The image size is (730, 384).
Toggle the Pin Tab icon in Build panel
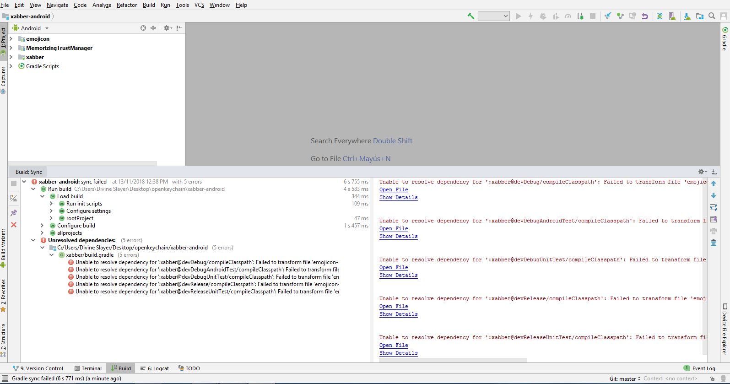[14, 213]
